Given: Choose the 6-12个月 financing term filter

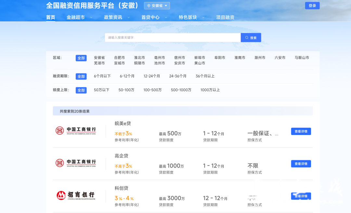Looking at the screenshot, I should 127,76.
